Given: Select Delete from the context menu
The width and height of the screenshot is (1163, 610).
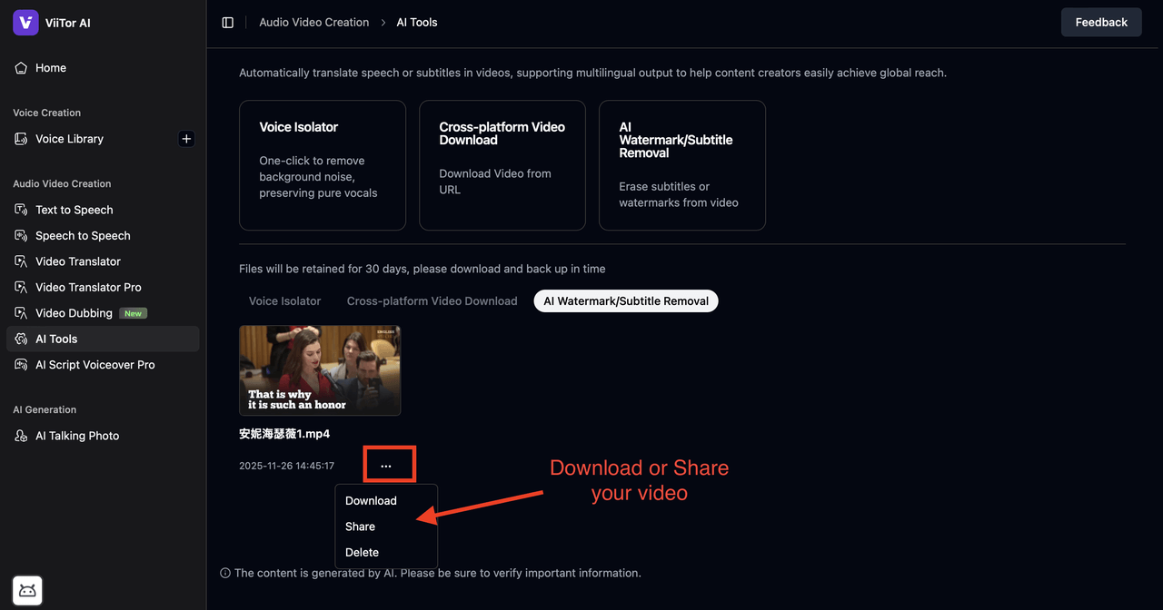Looking at the screenshot, I should coord(362,552).
